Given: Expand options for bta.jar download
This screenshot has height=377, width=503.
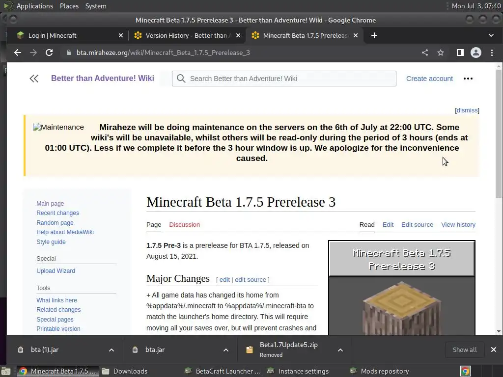Looking at the screenshot, I should point(226,350).
